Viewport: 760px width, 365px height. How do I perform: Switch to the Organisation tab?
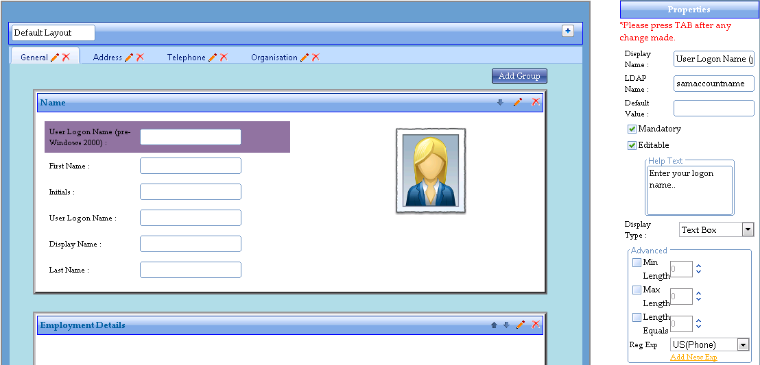(274, 58)
